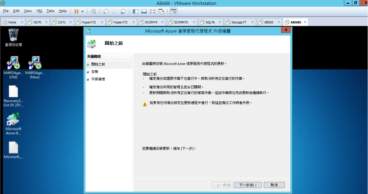Image resolution: width=368 pixels, height=194 pixels.
Task: Open the power options dropdown arrow
Action: 83,11
